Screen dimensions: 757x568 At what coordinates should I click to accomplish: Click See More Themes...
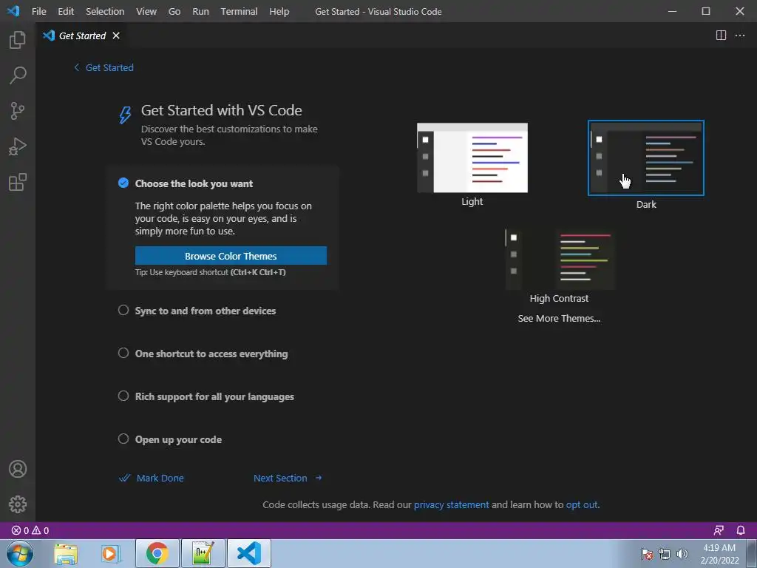(x=559, y=318)
